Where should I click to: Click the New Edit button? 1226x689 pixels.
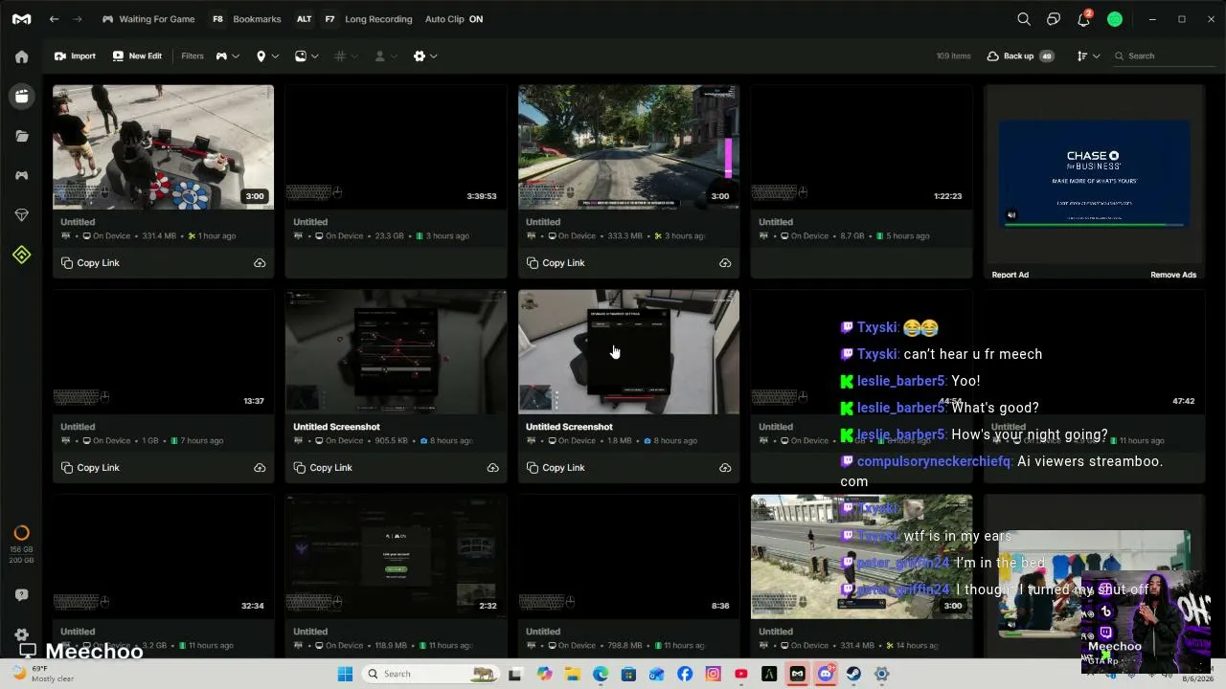(137, 56)
